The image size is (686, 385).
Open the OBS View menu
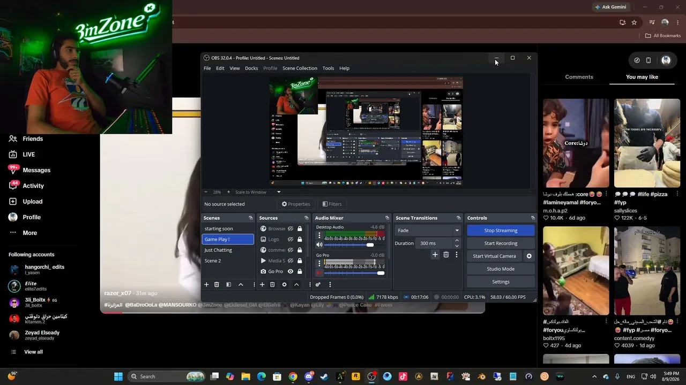235,68
